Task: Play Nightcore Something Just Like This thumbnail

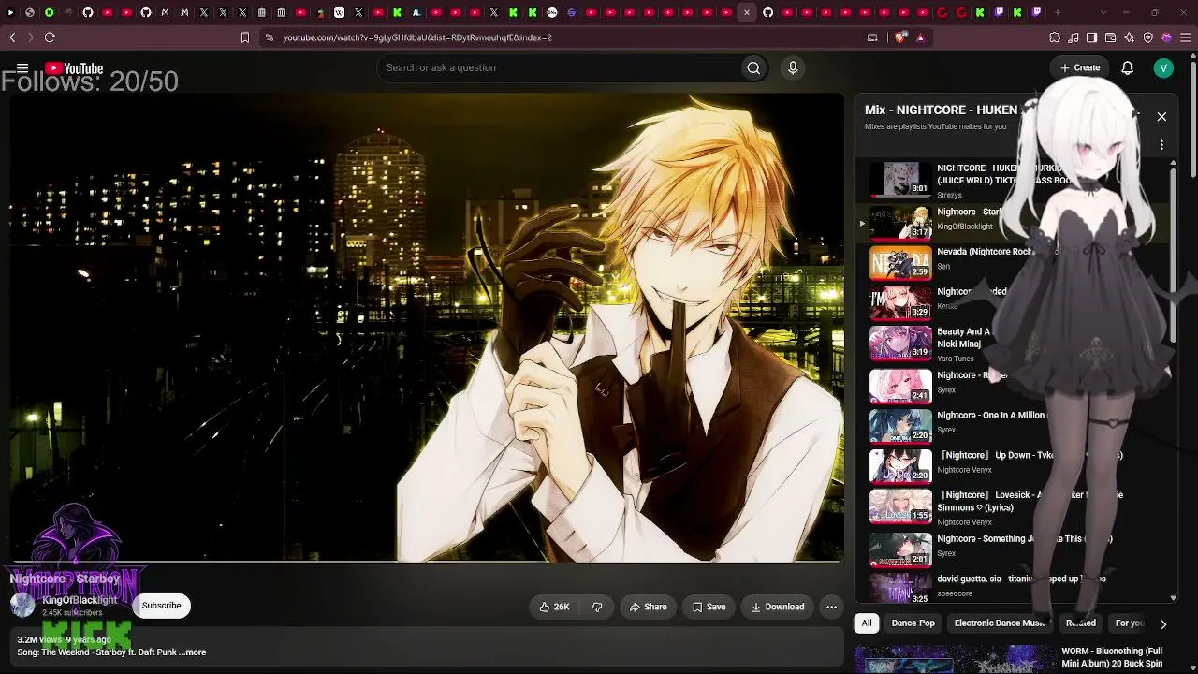Action: (x=900, y=550)
